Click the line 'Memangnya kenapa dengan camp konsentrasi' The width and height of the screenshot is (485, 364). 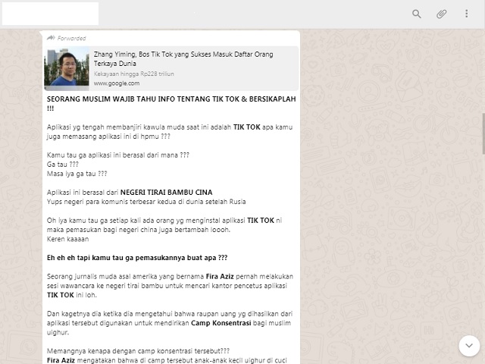(x=138, y=351)
